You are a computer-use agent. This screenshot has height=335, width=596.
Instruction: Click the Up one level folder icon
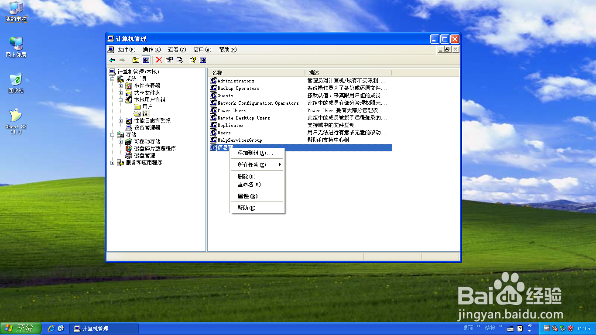pyautogui.click(x=136, y=60)
